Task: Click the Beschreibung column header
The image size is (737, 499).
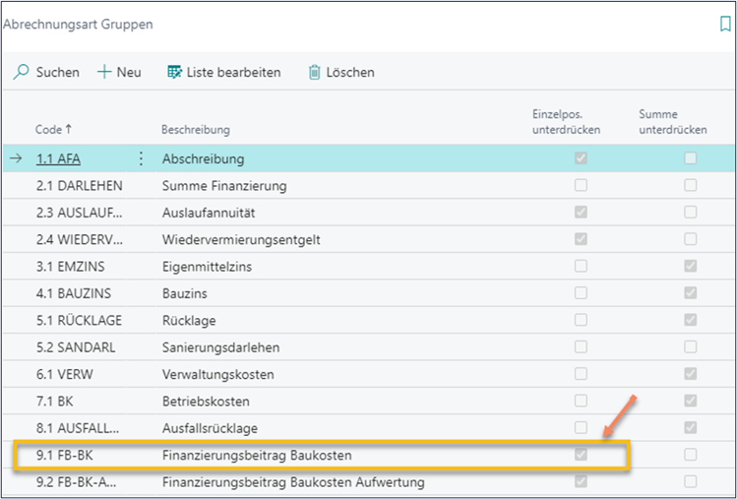Action: [195, 129]
